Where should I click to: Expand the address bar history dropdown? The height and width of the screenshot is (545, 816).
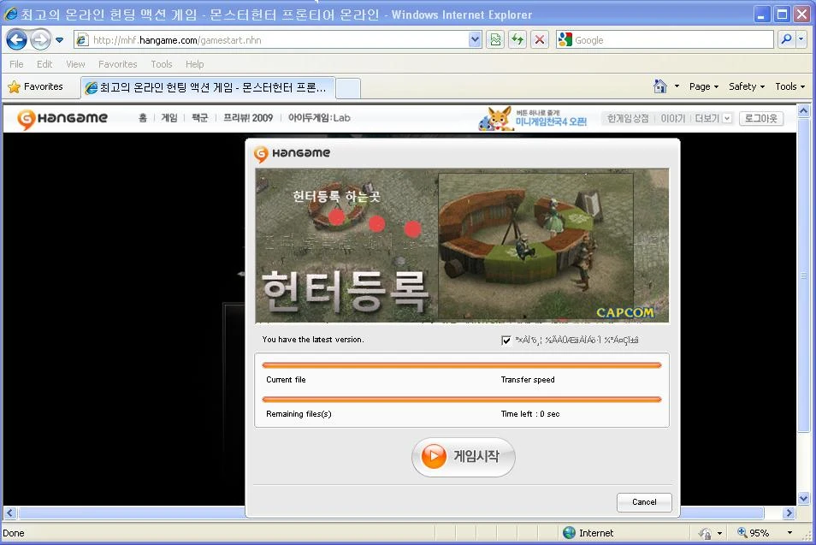475,40
